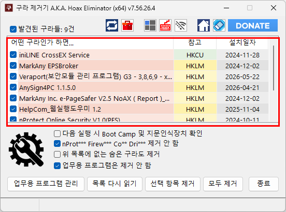The height and width of the screenshot is (212, 286).
Task: Select Veraport(보안모듈 관리 프로그램) G3 row
Action: (x=95, y=77)
